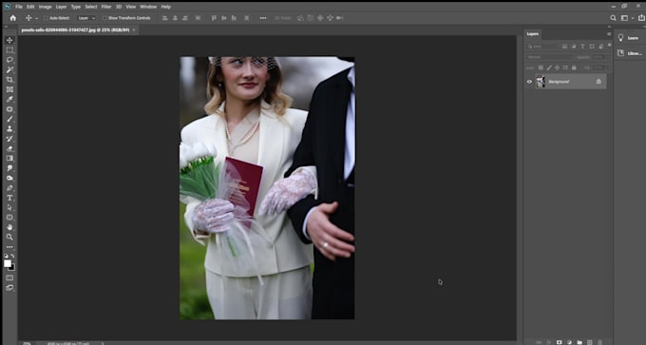Select the Spot Healing Brush tool

(9, 109)
